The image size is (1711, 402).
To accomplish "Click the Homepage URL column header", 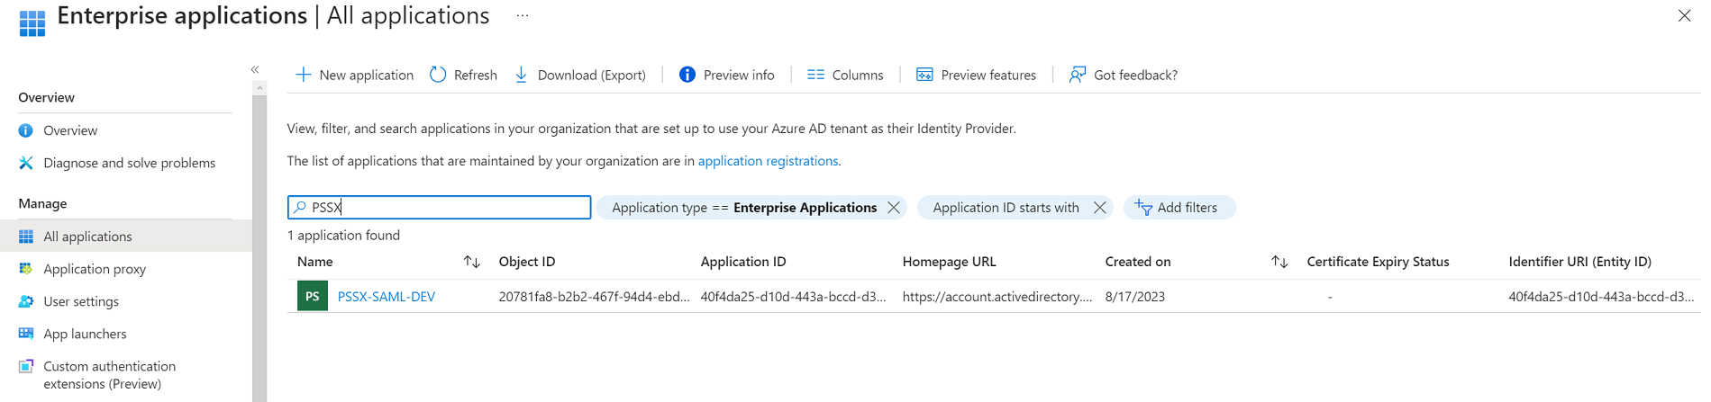I will tap(950, 262).
